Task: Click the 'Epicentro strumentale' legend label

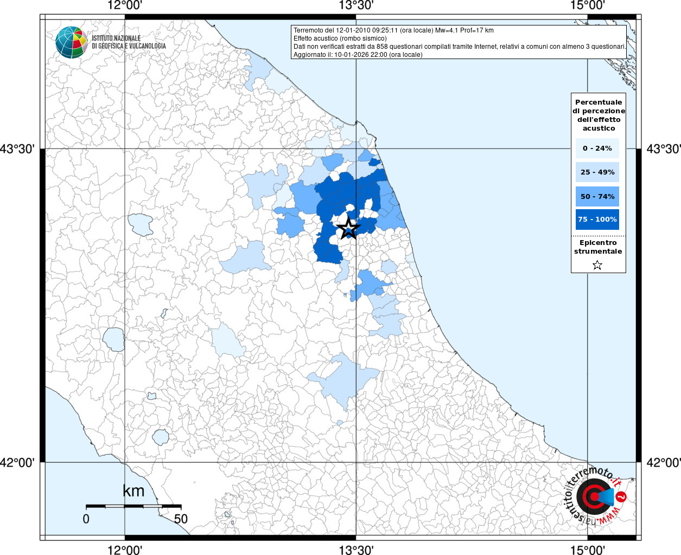Action: pos(598,247)
